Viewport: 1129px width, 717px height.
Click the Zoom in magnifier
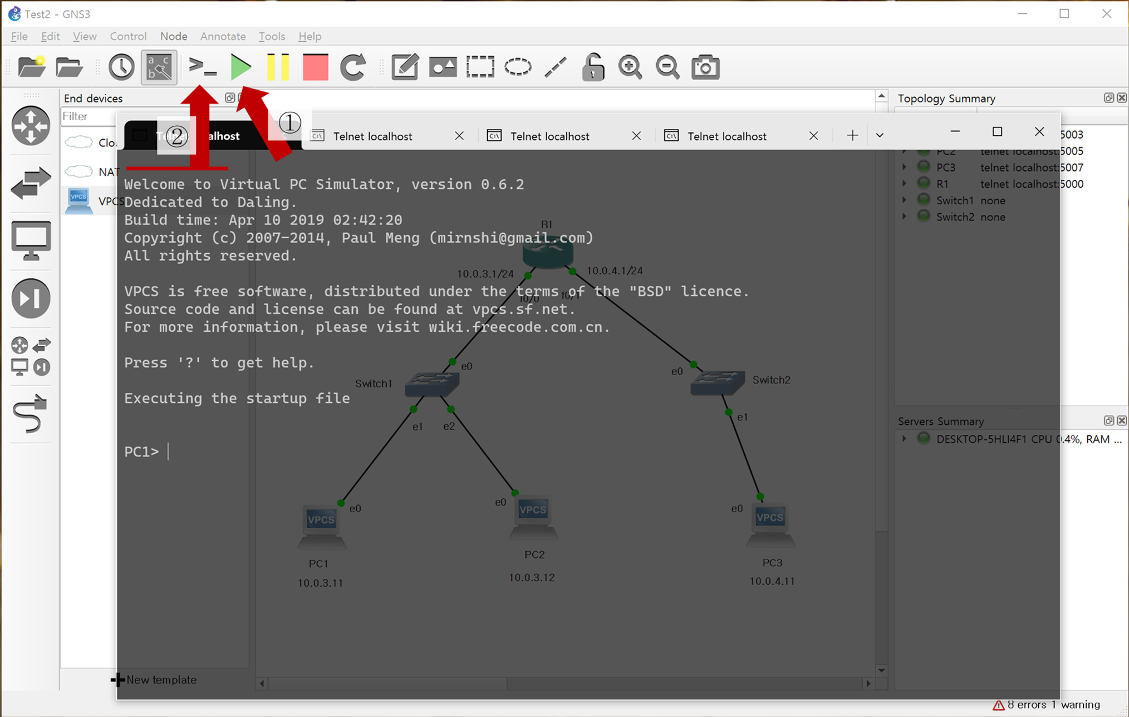coord(630,67)
